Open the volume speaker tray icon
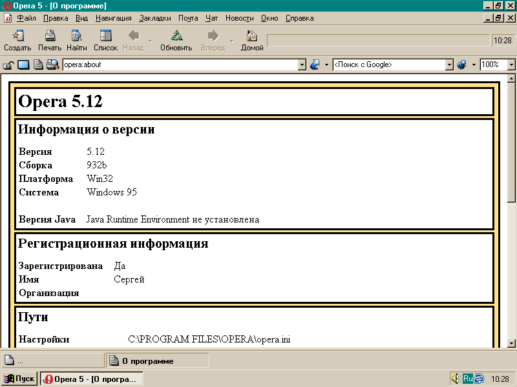The image size is (517, 387). pos(456,379)
